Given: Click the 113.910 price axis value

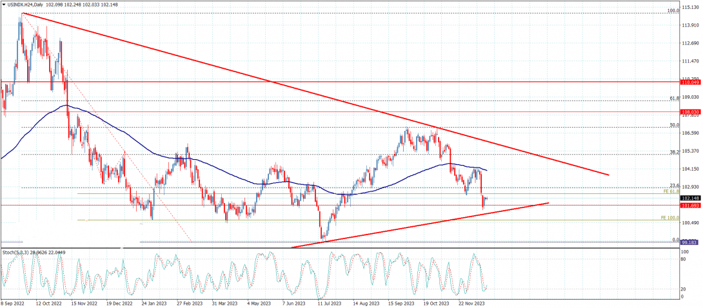Looking at the screenshot, I should (691, 26).
